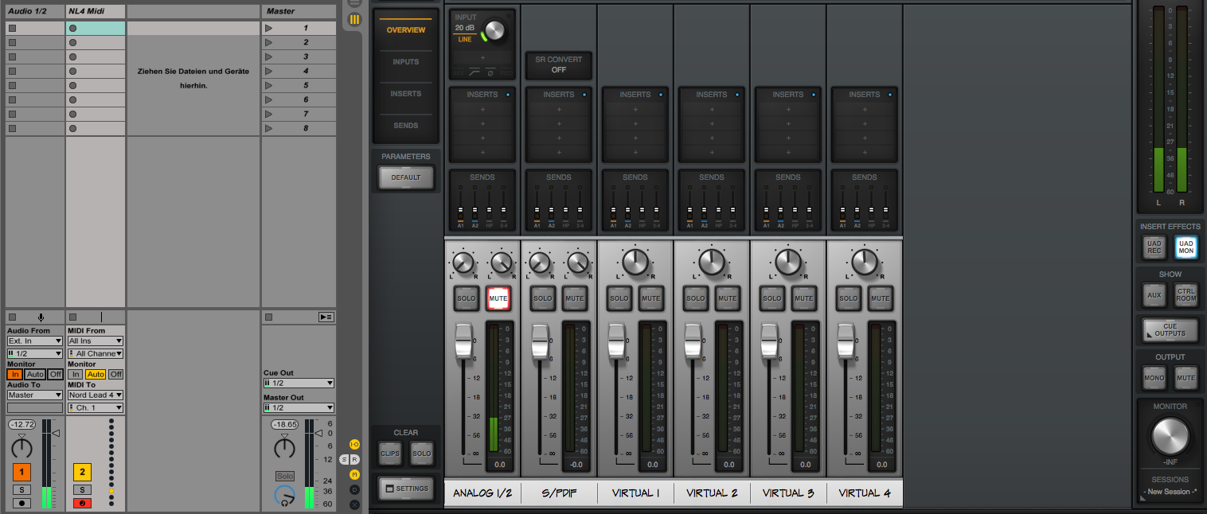Toggle NL4 Midi track activator 2
Screen dimensions: 1207x514
click(x=82, y=472)
